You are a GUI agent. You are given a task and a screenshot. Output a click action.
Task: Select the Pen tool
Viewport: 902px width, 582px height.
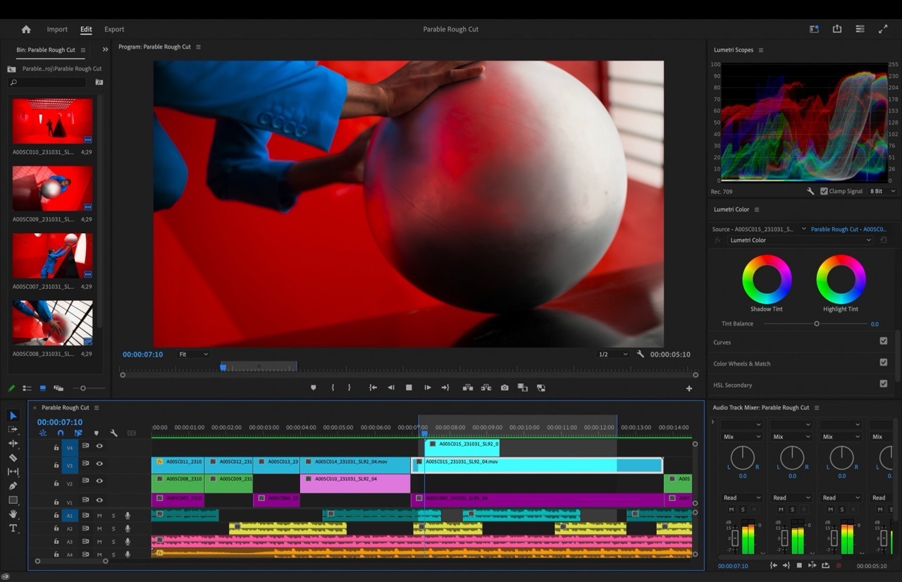click(13, 486)
